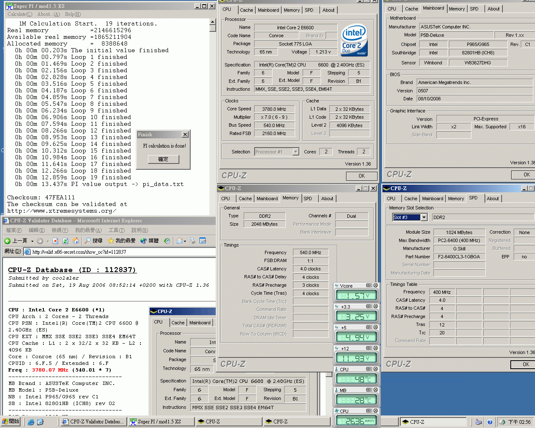Close the CPU fan RPM widget
This screenshot has height=428, width=535.
pyautogui.click(x=375, y=411)
